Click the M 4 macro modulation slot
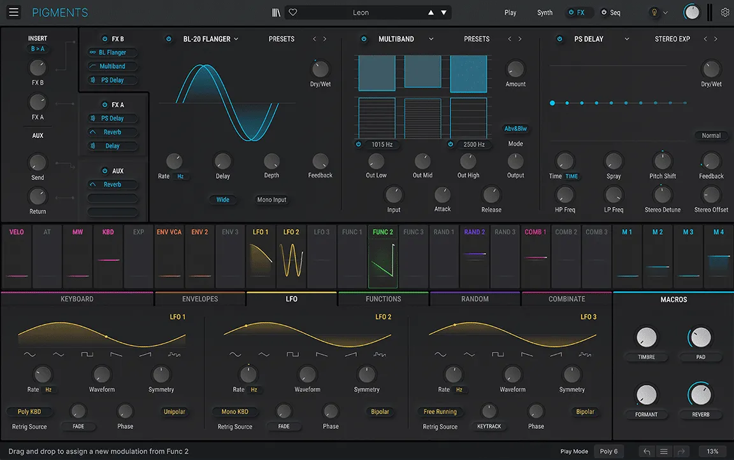The height and width of the screenshot is (460, 734). (x=719, y=256)
